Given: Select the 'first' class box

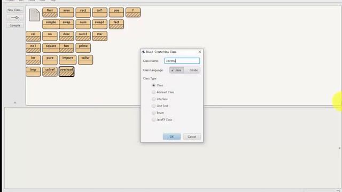Looking at the screenshot, I should tap(50, 12).
